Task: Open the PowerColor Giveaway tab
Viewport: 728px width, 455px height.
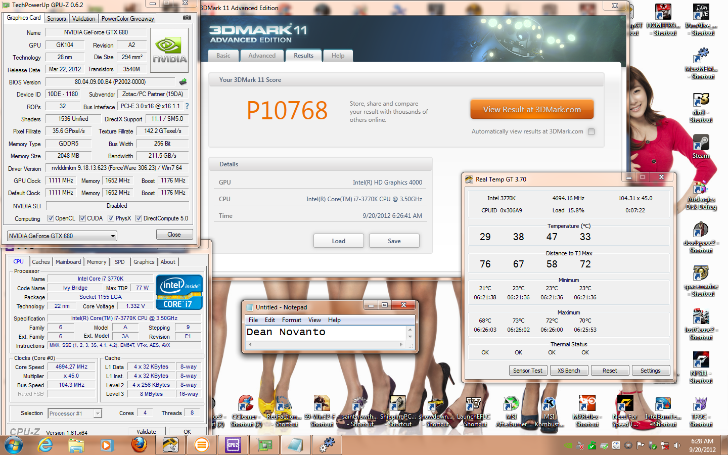Action: coord(127,19)
